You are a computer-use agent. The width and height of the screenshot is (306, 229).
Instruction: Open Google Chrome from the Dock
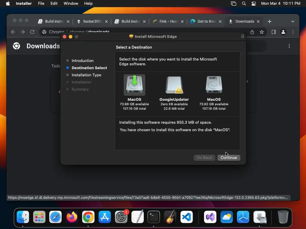tap(88, 217)
